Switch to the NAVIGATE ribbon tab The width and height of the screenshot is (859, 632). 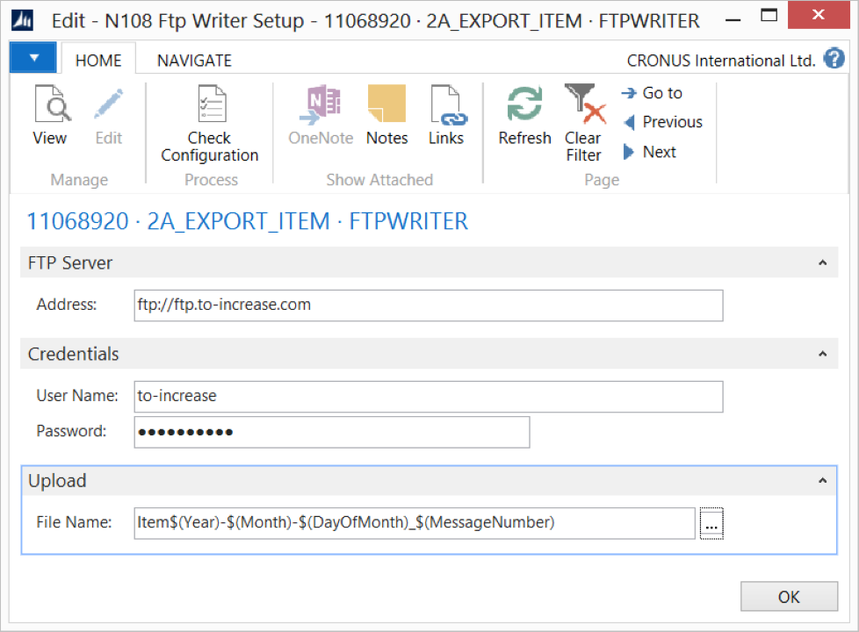coord(194,61)
